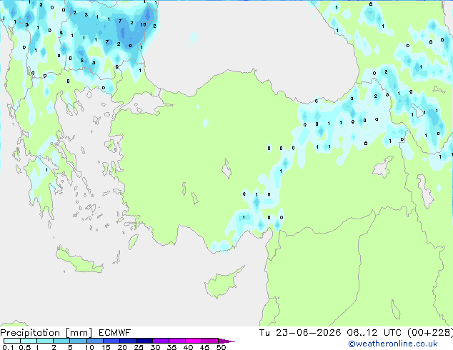This screenshot has height=350, width=453.
Task: Click the violet swatch between 30 and 35
Action: pos(161,341)
